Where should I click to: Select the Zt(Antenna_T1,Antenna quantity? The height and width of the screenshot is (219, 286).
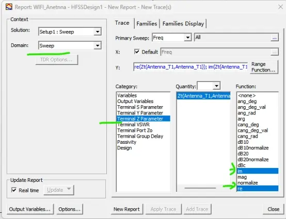pos(203,96)
